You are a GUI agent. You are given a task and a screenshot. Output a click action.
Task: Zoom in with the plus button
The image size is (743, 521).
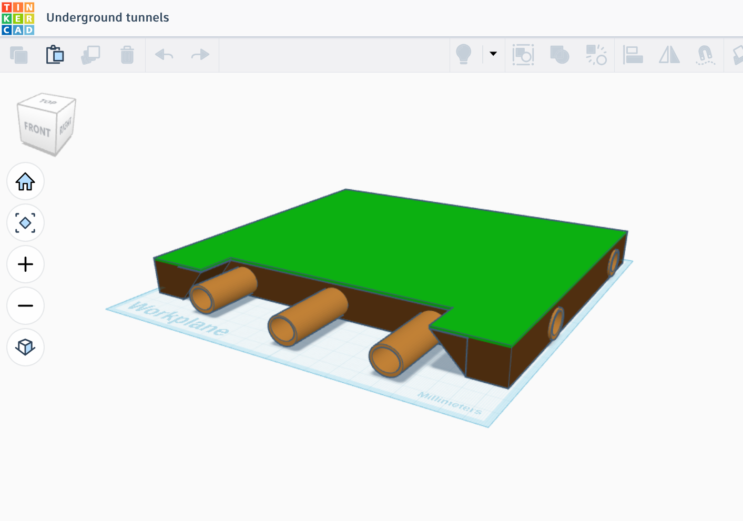tap(25, 264)
